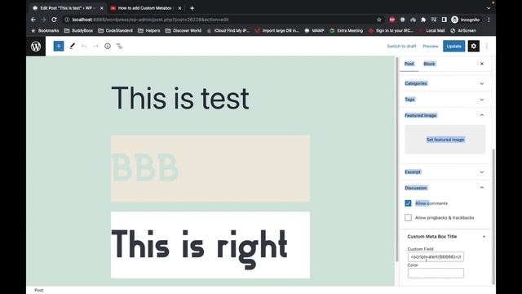Go back in browser history
The height and width of the screenshot is (294, 522).
(33, 20)
